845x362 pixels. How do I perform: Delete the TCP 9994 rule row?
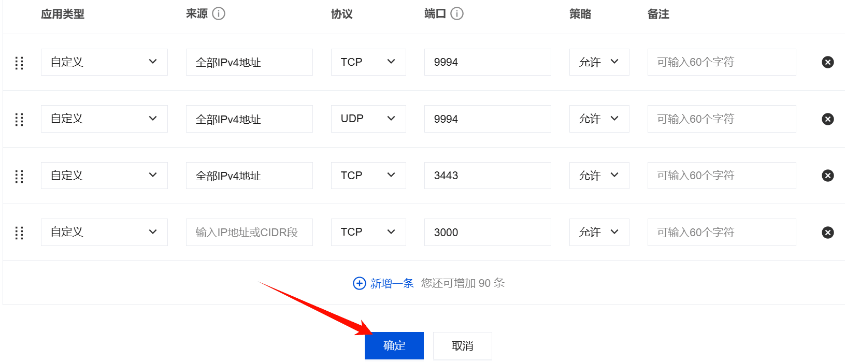click(827, 62)
